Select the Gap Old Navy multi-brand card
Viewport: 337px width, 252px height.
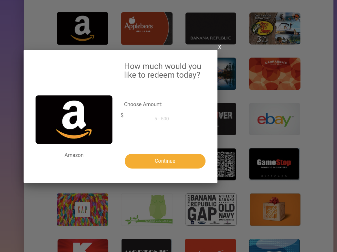tap(211, 210)
